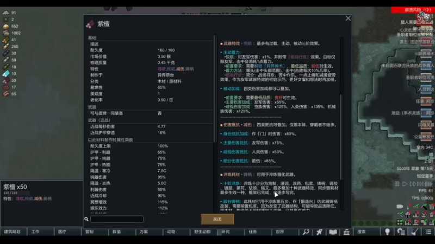Click the resource icon showing 91
The width and height of the screenshot is (435, 244).
pyautogui.click(x=6, y=12)
